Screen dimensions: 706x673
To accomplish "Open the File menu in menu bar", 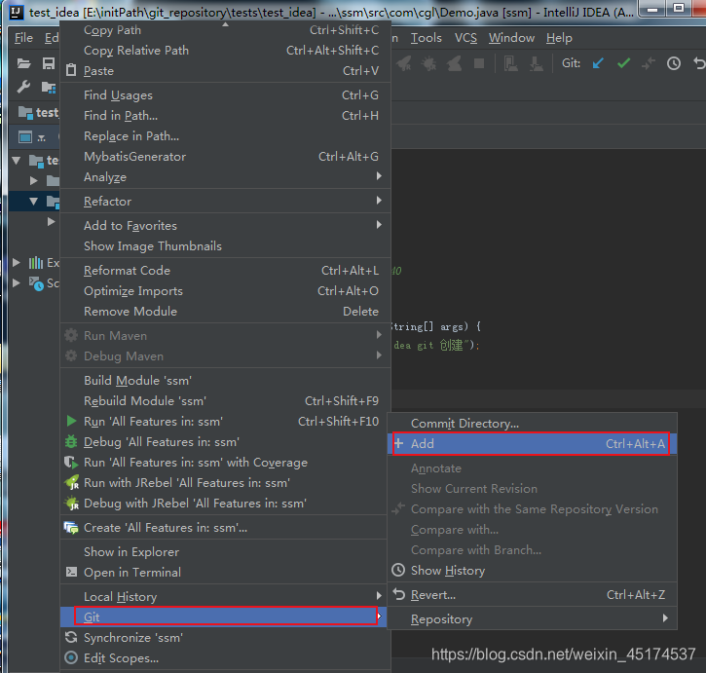I will (x=23, y=38).
